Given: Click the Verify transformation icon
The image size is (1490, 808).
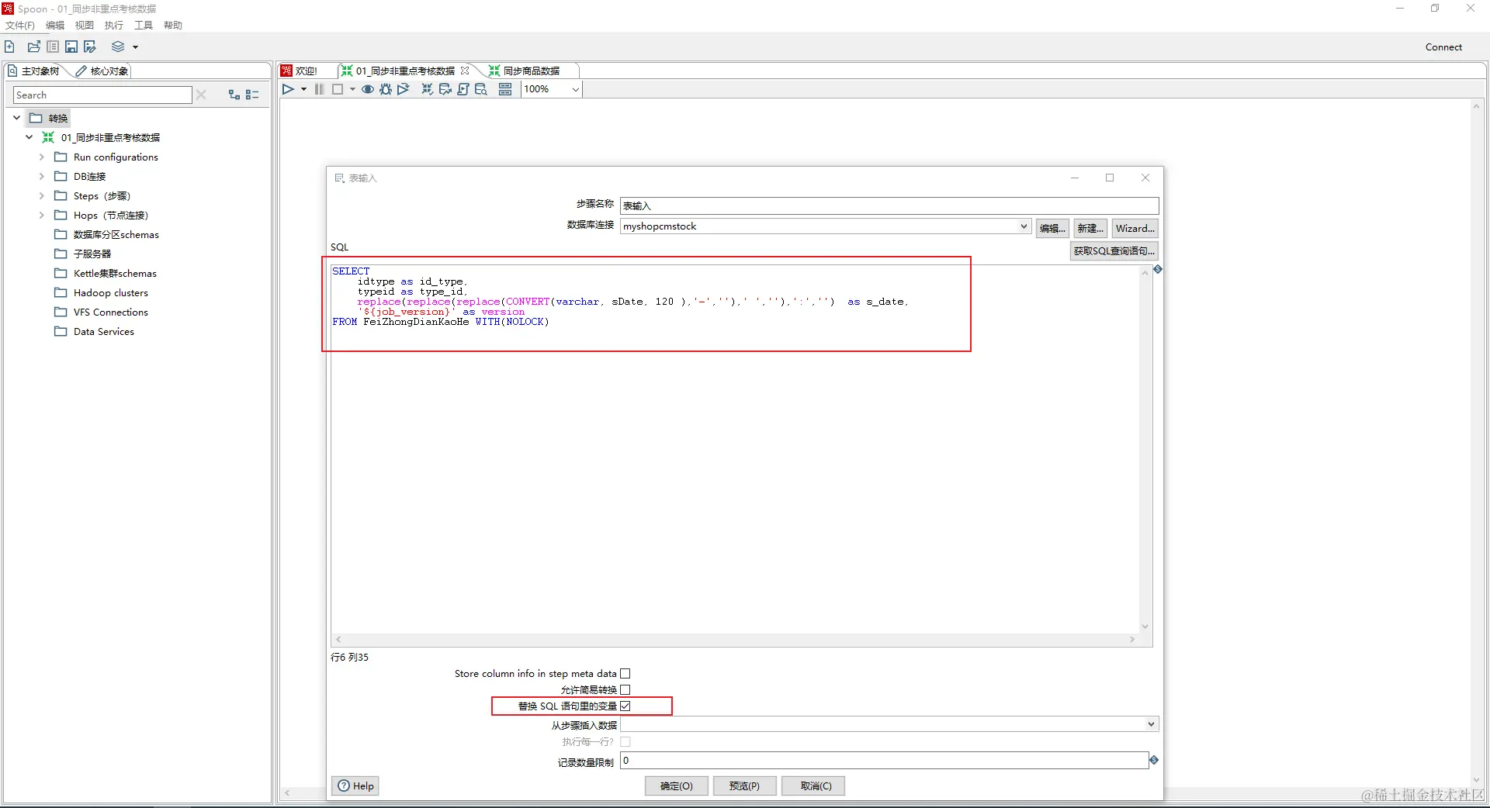Looking at the screenshot, I should click(427, 89).
